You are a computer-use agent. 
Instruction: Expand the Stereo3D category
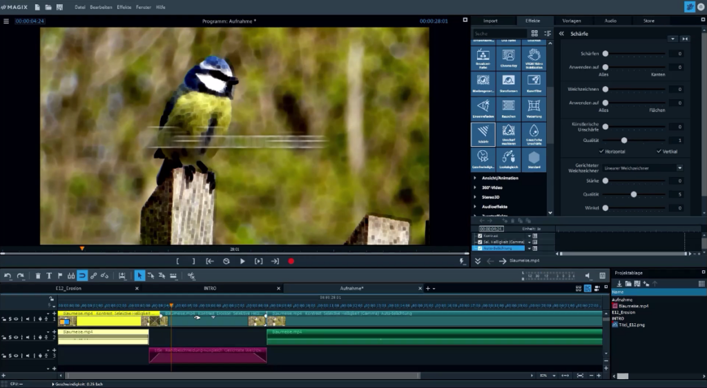click(x=475, y=196)
